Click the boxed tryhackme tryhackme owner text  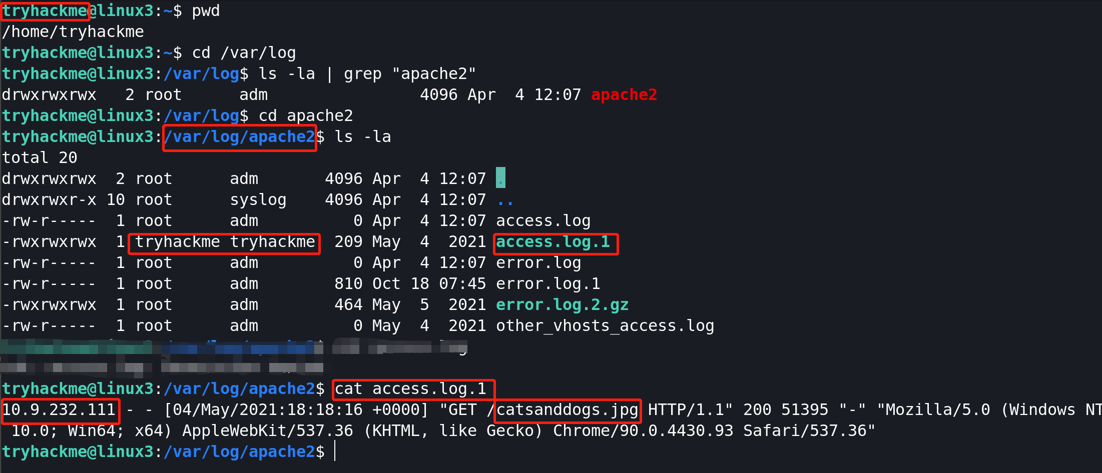tap(225, 242)
